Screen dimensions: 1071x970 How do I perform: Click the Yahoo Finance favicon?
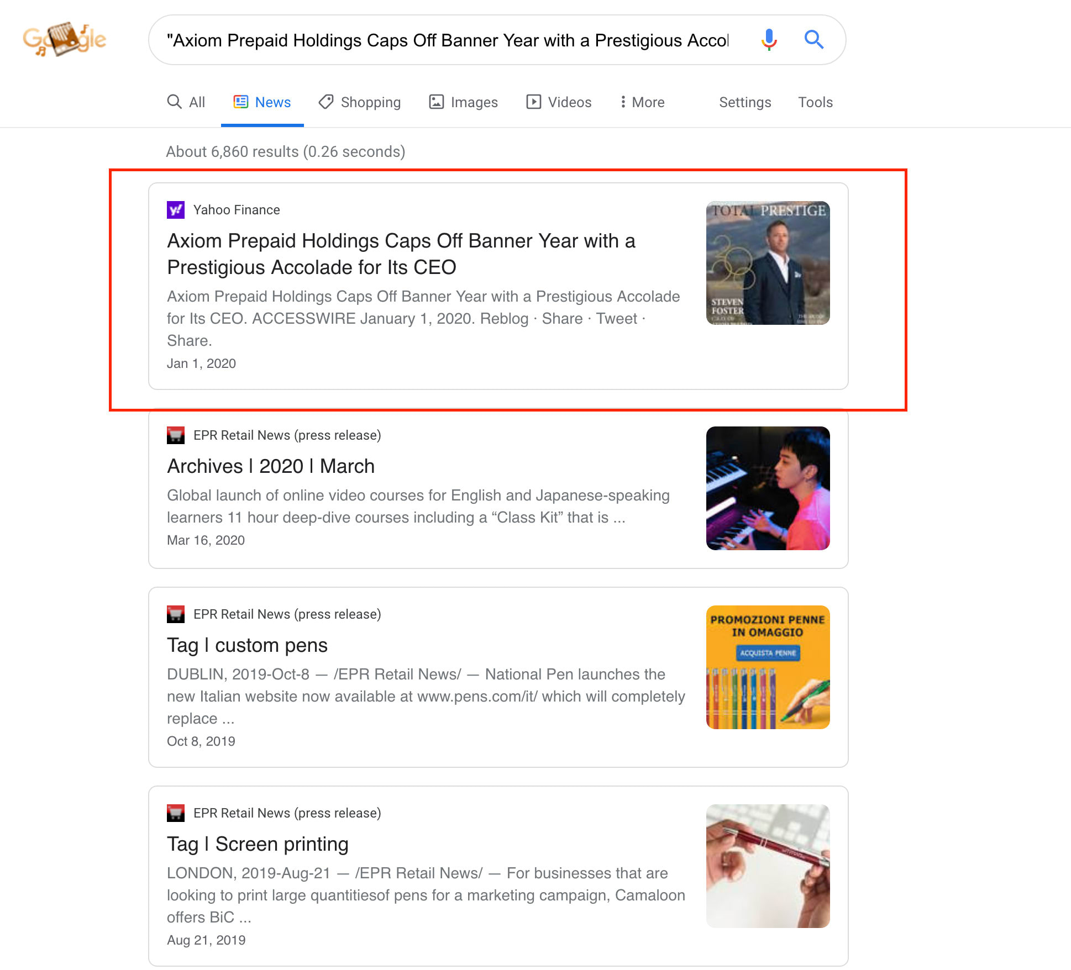coord(176,210)
